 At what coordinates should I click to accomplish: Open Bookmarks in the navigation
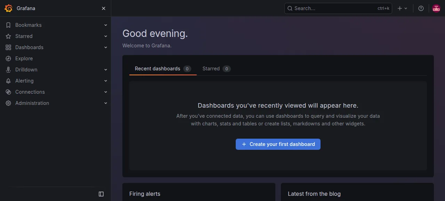pos(28,25)
